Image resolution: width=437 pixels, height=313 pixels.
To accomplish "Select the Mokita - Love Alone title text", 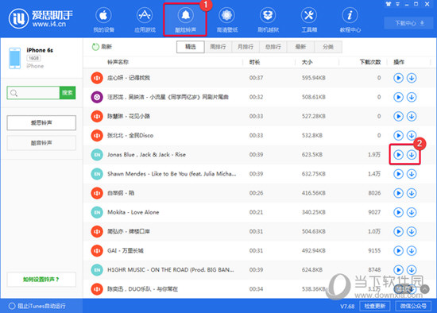I will point(133,212).
